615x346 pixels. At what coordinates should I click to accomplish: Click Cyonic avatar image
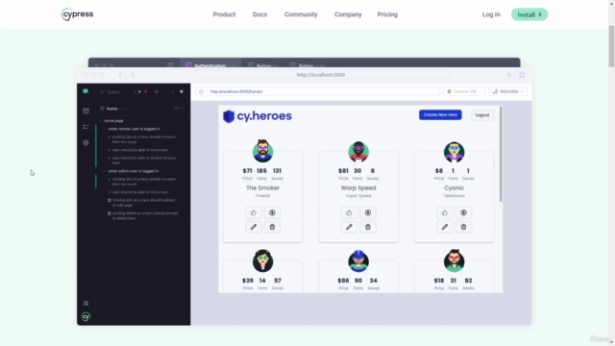455,152
